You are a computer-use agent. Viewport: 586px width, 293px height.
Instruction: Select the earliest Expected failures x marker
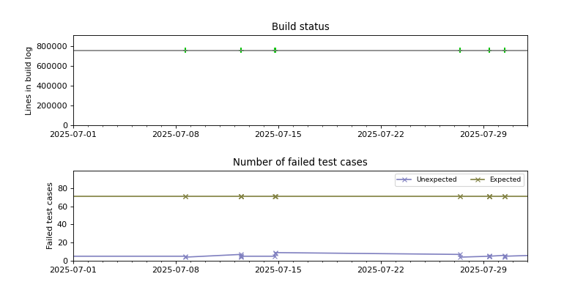(x=185, y=196)
